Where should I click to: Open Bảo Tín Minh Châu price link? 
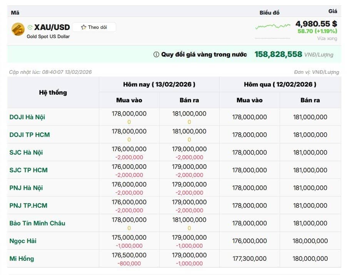click(x=37, y=223)
